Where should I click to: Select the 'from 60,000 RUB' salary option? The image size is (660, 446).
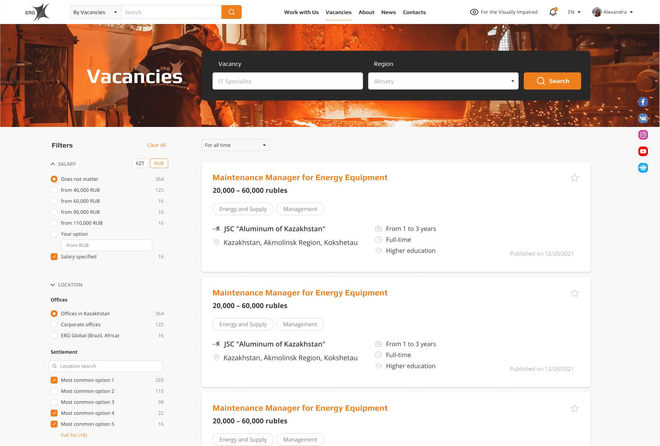tap(54, 201)
